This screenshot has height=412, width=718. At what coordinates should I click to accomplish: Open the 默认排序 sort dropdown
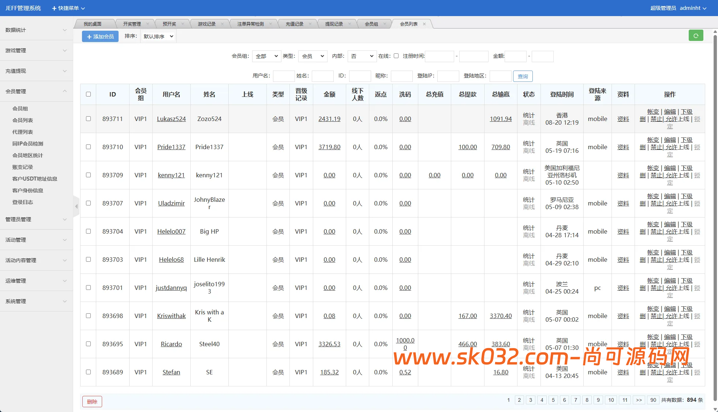158,36
